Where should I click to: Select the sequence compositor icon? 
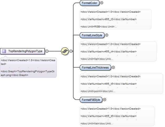(x=65, y=51)
